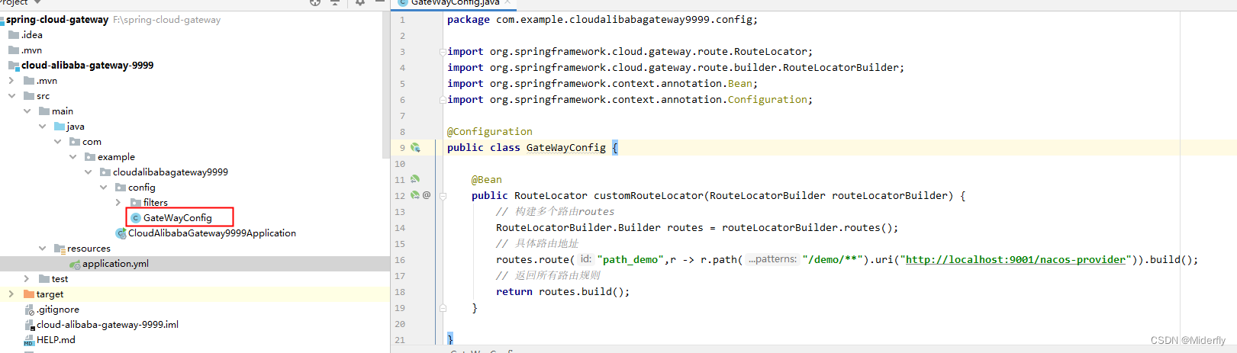Expand the target folder node
Screen dimensions: 1237x353
click(11, 294)
